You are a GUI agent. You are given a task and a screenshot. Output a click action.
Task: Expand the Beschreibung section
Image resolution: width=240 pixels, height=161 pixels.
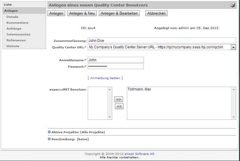pyautogui.click(x=49, y=139)
